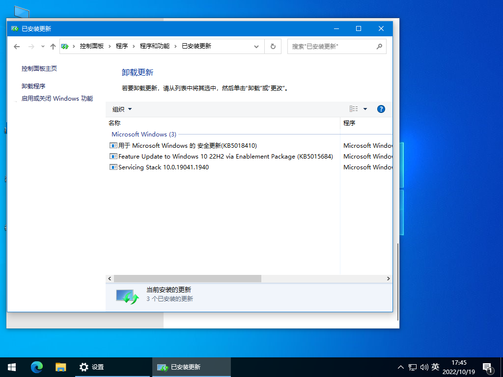Open 启用或关闭 Windows 功能
The image size is (503, 377).
pyautogui.click(x=56, y=98)
